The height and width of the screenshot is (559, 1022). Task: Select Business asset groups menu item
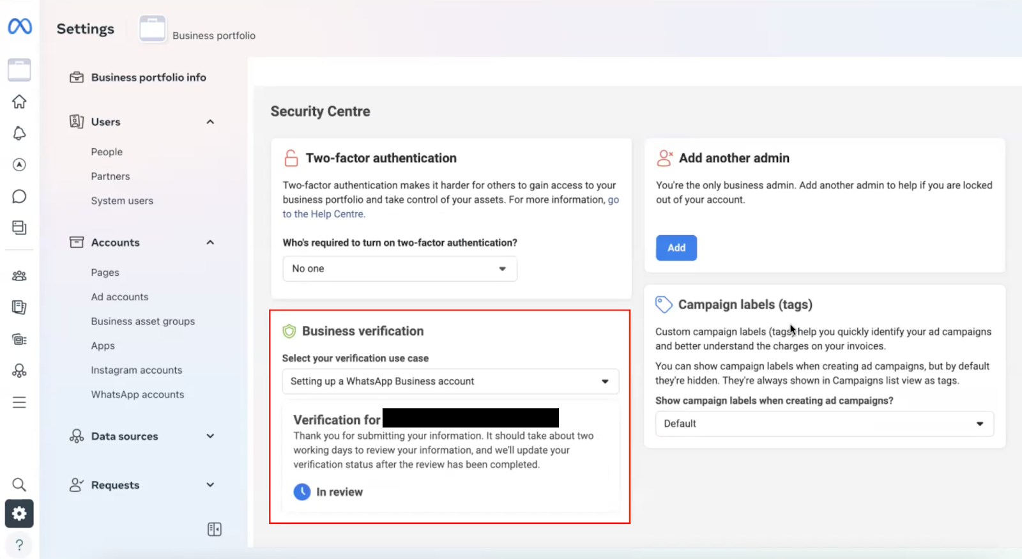143,321
